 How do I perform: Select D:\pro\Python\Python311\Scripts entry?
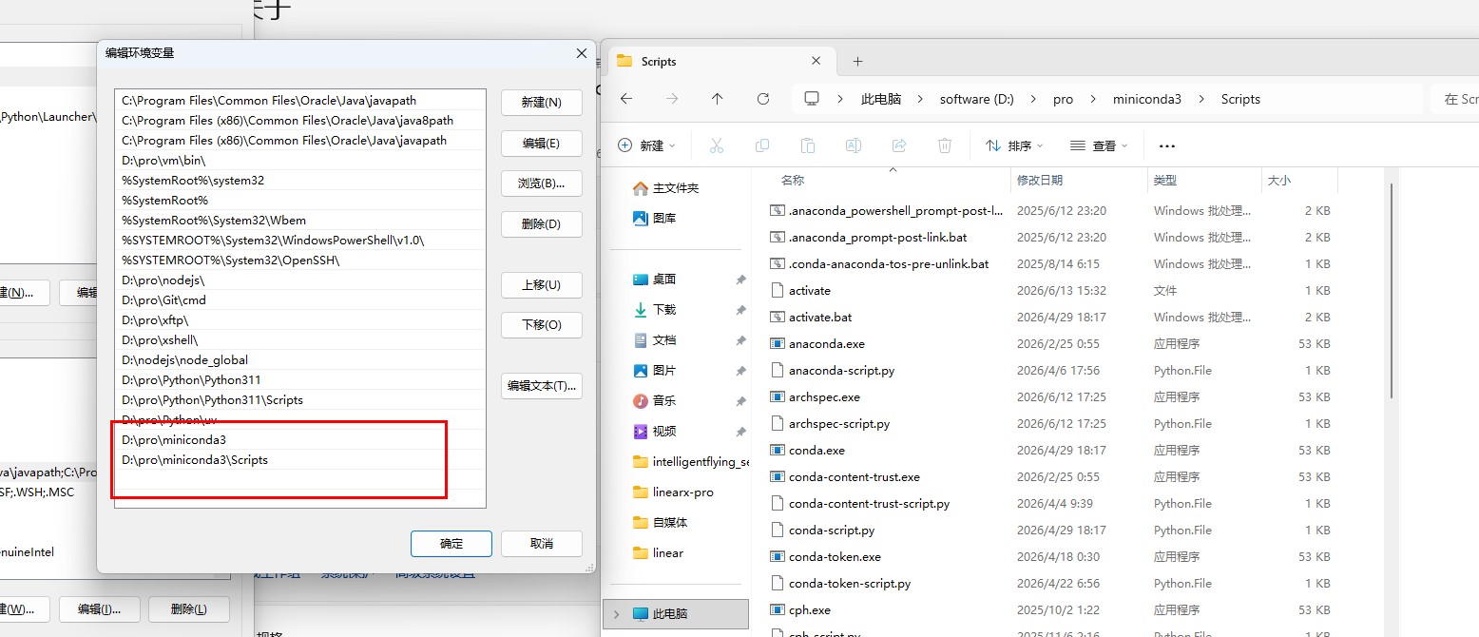[x=300, y=400]
